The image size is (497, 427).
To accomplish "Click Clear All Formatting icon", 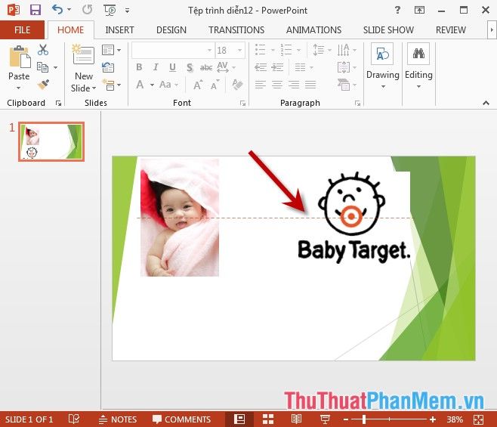I will click(237, 85).
